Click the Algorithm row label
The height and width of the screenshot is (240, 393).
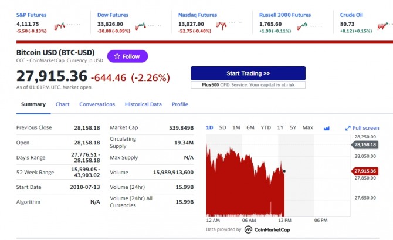(28, 202)
